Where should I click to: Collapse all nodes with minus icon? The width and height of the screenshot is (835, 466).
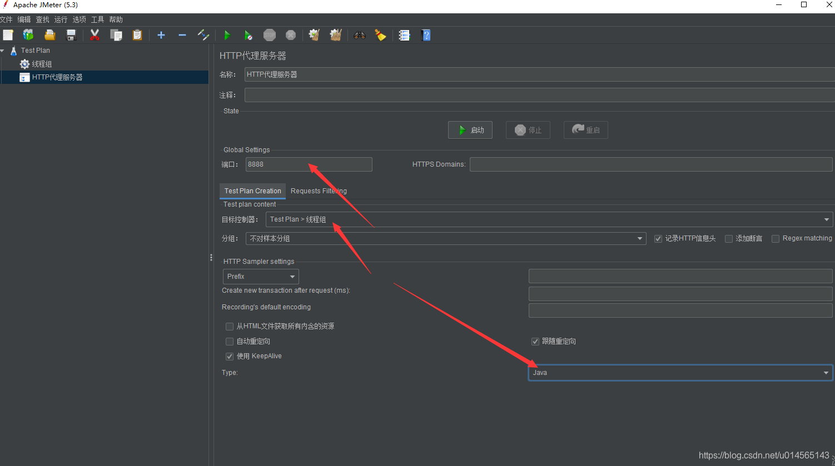click(x=182, y=35)
